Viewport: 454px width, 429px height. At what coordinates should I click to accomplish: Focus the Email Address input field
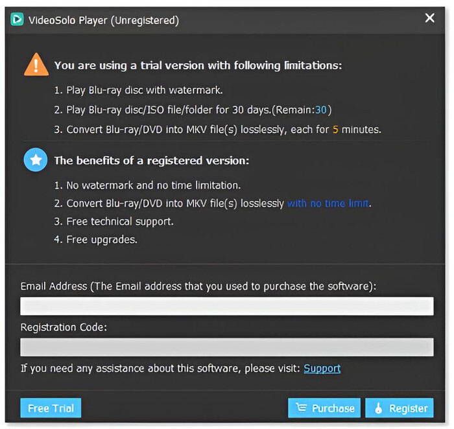click(x=226, y=306)
